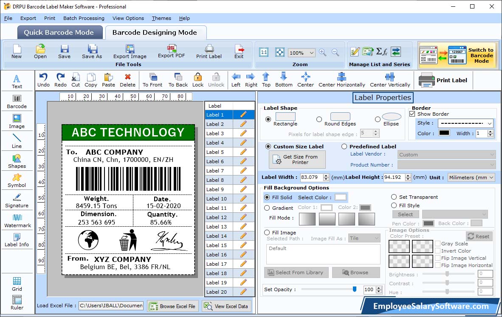The height and width of the screenshot is (317, 502).
Task: Select Set Transparent option
Action: (x=394, y=197)
